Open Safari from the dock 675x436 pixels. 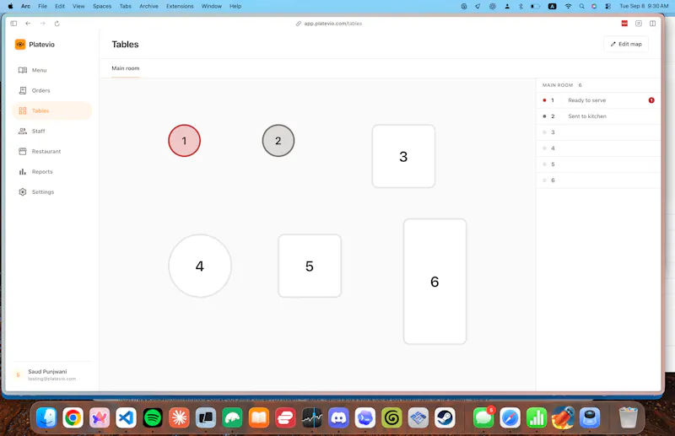click(x=510, y=417)
